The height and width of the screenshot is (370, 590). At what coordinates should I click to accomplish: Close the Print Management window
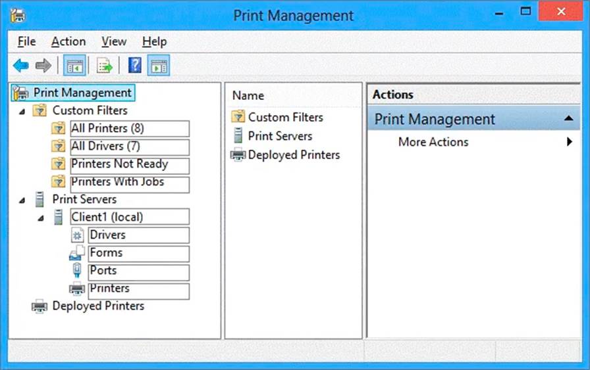(560, 11)
